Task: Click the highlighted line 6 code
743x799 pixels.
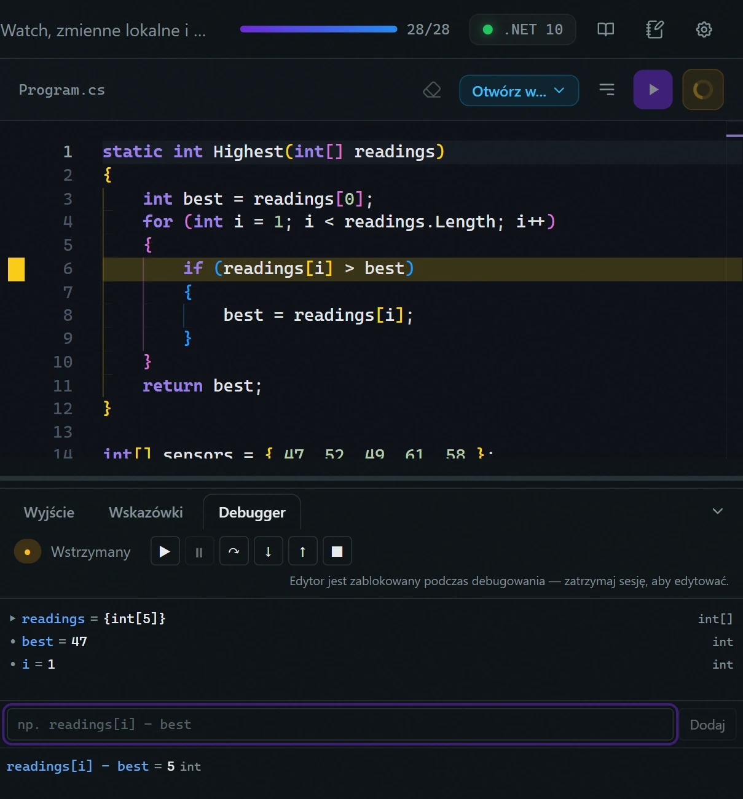Action: click(x=423, y=269)
